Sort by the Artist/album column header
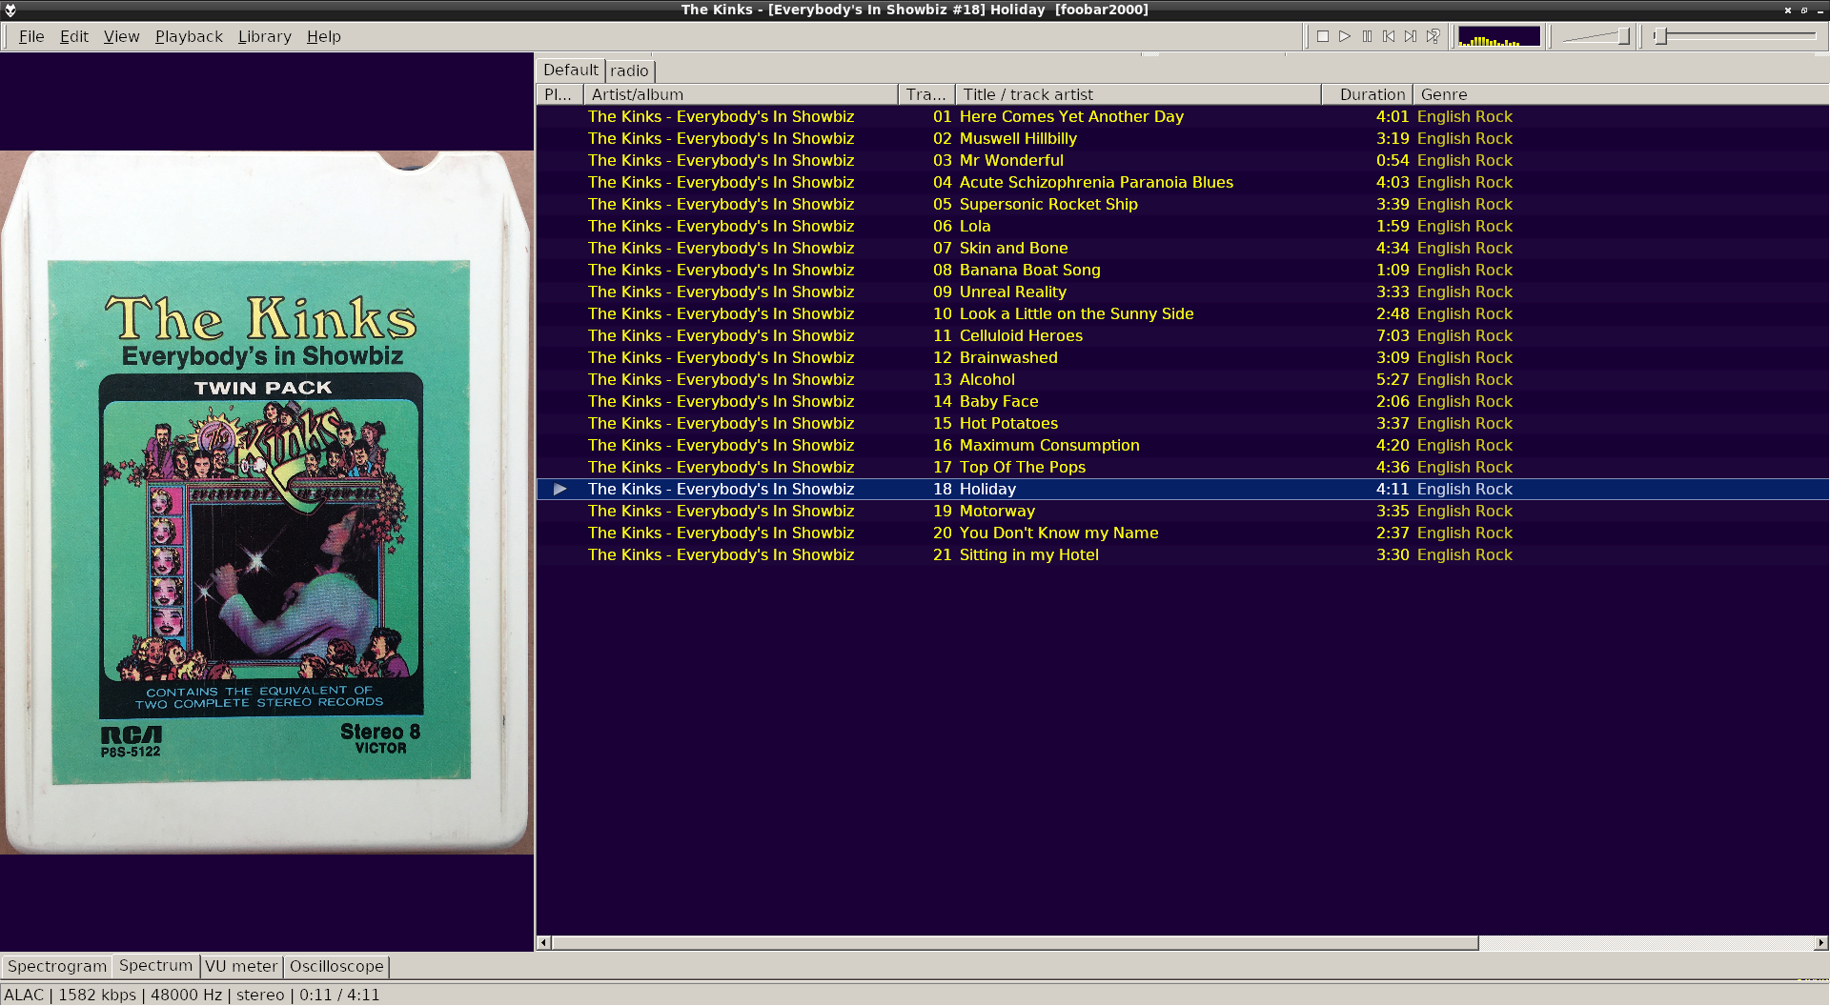The width and height of the screenshot is (1830, 1006). click(741, 94)
